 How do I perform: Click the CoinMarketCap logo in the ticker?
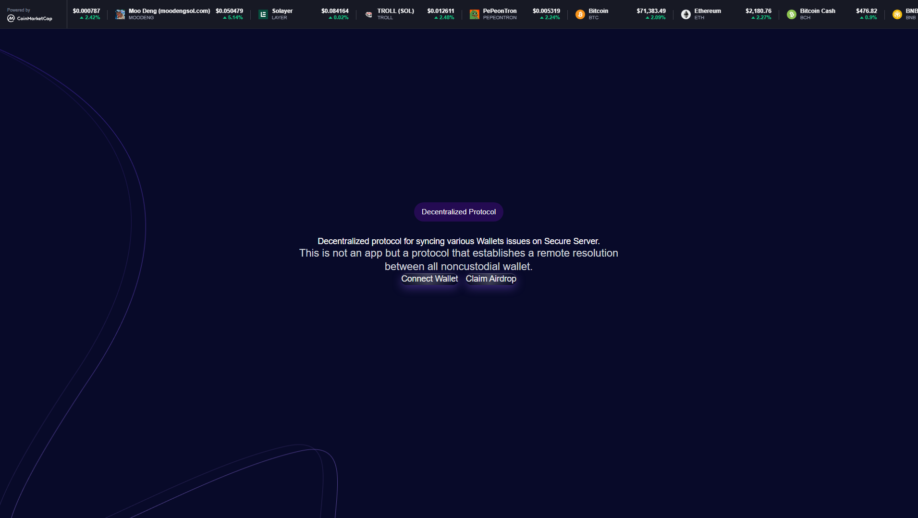point(30,18)
